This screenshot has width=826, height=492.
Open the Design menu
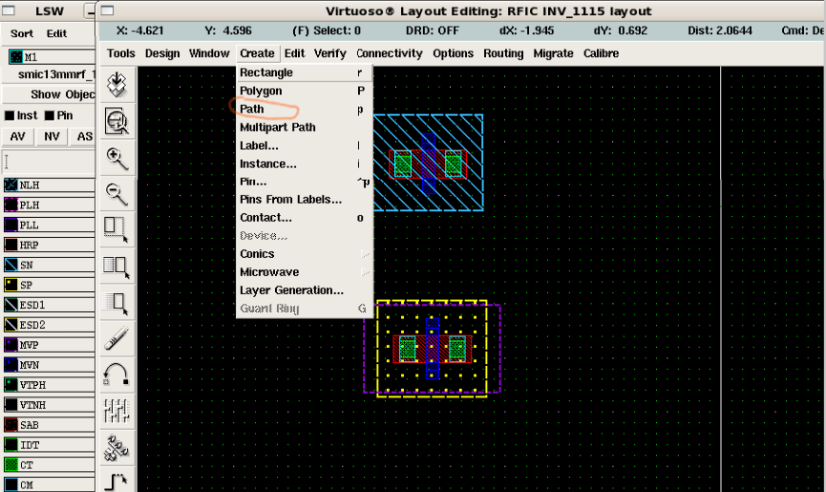pyautogui.click(x=162, y=53)
